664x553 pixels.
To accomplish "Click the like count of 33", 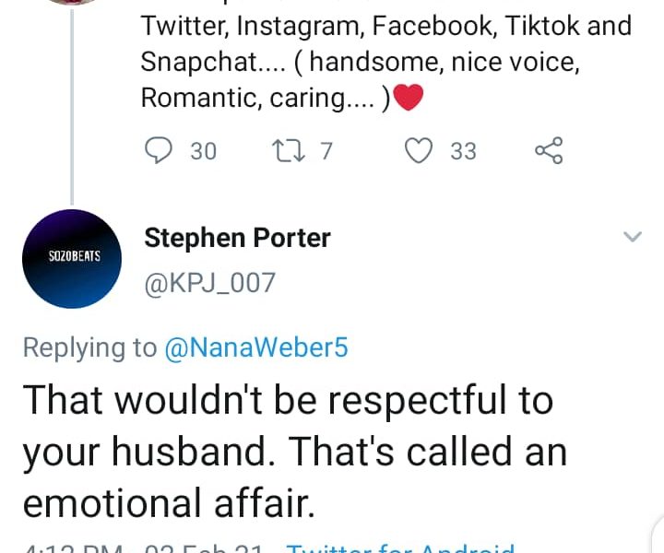I will click(x=463, y=150).
